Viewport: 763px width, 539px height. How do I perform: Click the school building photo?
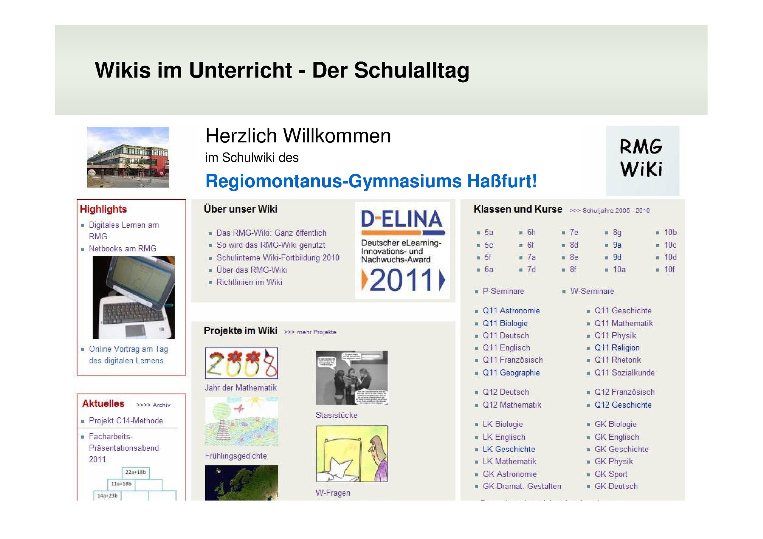(128, 157)
